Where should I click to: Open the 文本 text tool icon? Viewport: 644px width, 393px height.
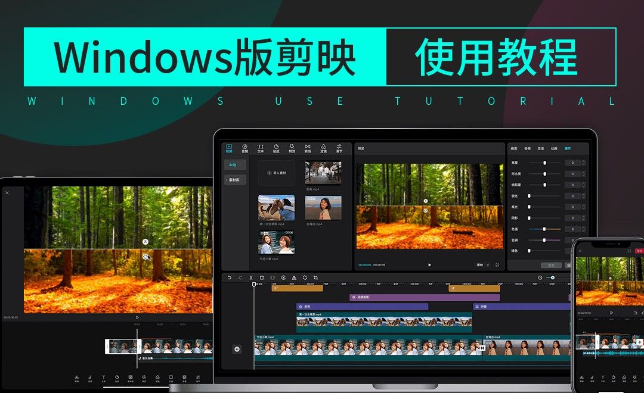[261, 148]
